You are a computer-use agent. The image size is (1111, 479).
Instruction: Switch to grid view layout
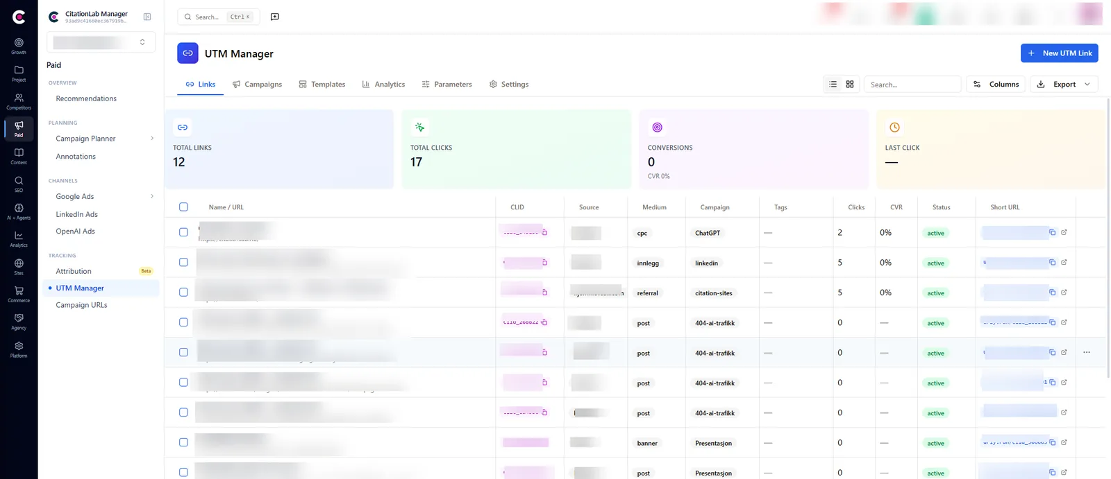850,85
